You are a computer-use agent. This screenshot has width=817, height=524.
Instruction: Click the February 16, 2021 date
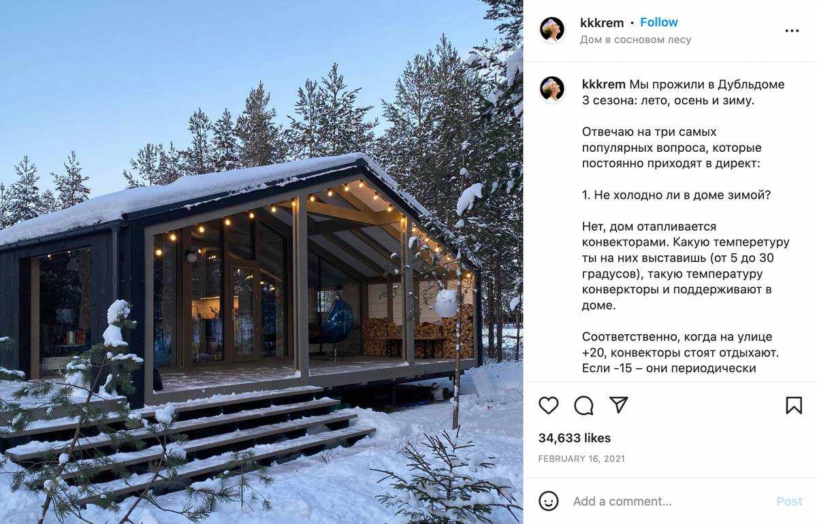click(581, 459)
